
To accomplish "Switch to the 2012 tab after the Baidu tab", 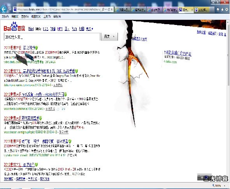I will pos(202,10).
